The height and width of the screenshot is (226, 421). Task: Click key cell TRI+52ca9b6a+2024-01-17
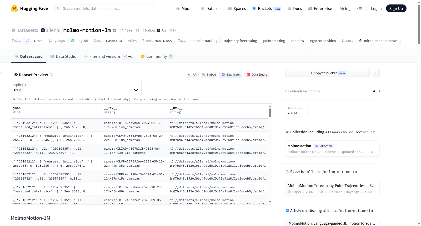tap(134, 125)
